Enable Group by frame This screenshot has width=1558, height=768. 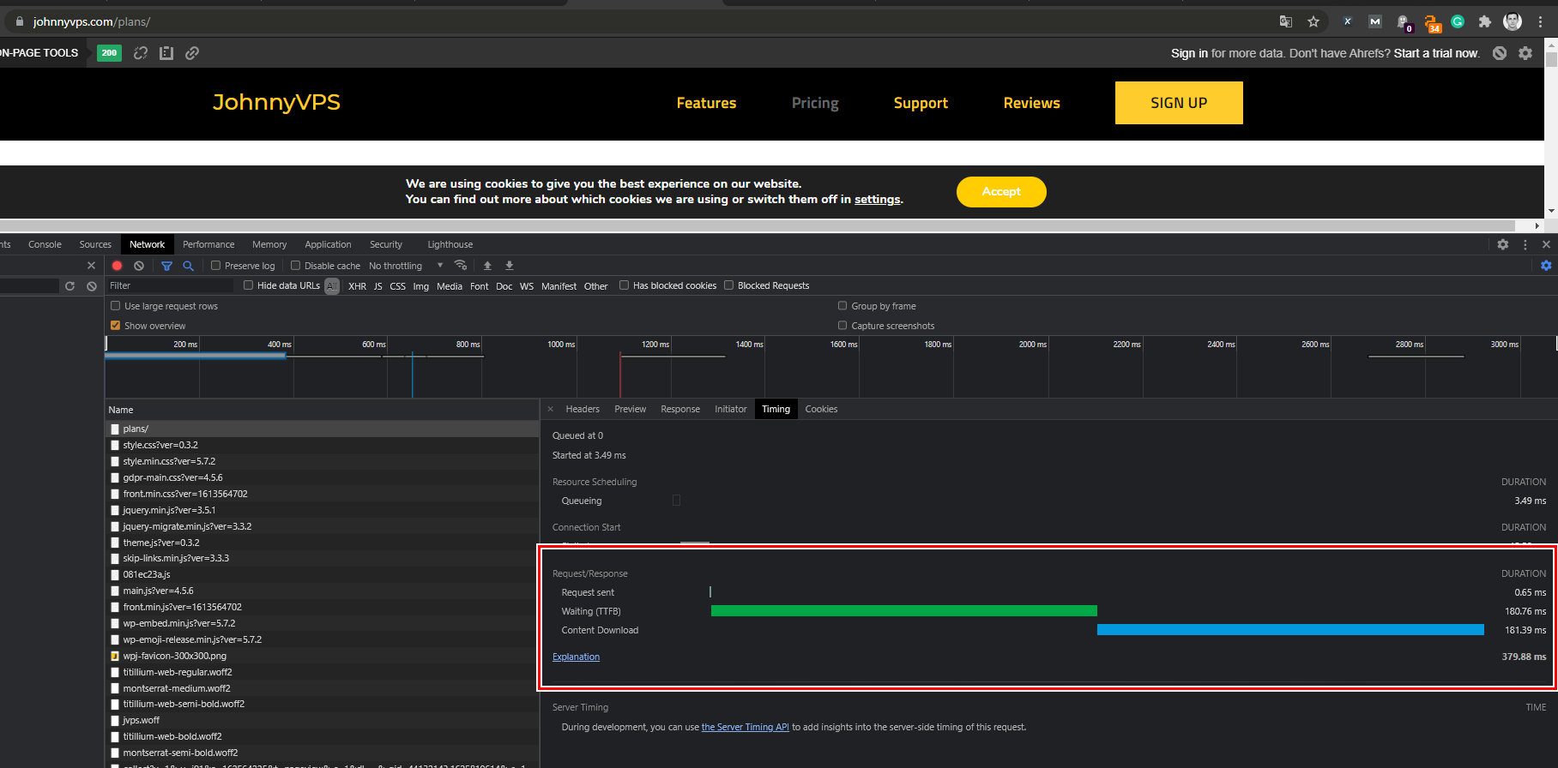click(842, 306)
